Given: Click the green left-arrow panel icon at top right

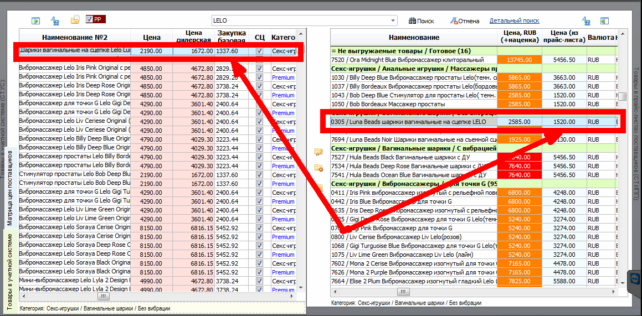Looking at the screenshot, I should click(x=605, y=21).
